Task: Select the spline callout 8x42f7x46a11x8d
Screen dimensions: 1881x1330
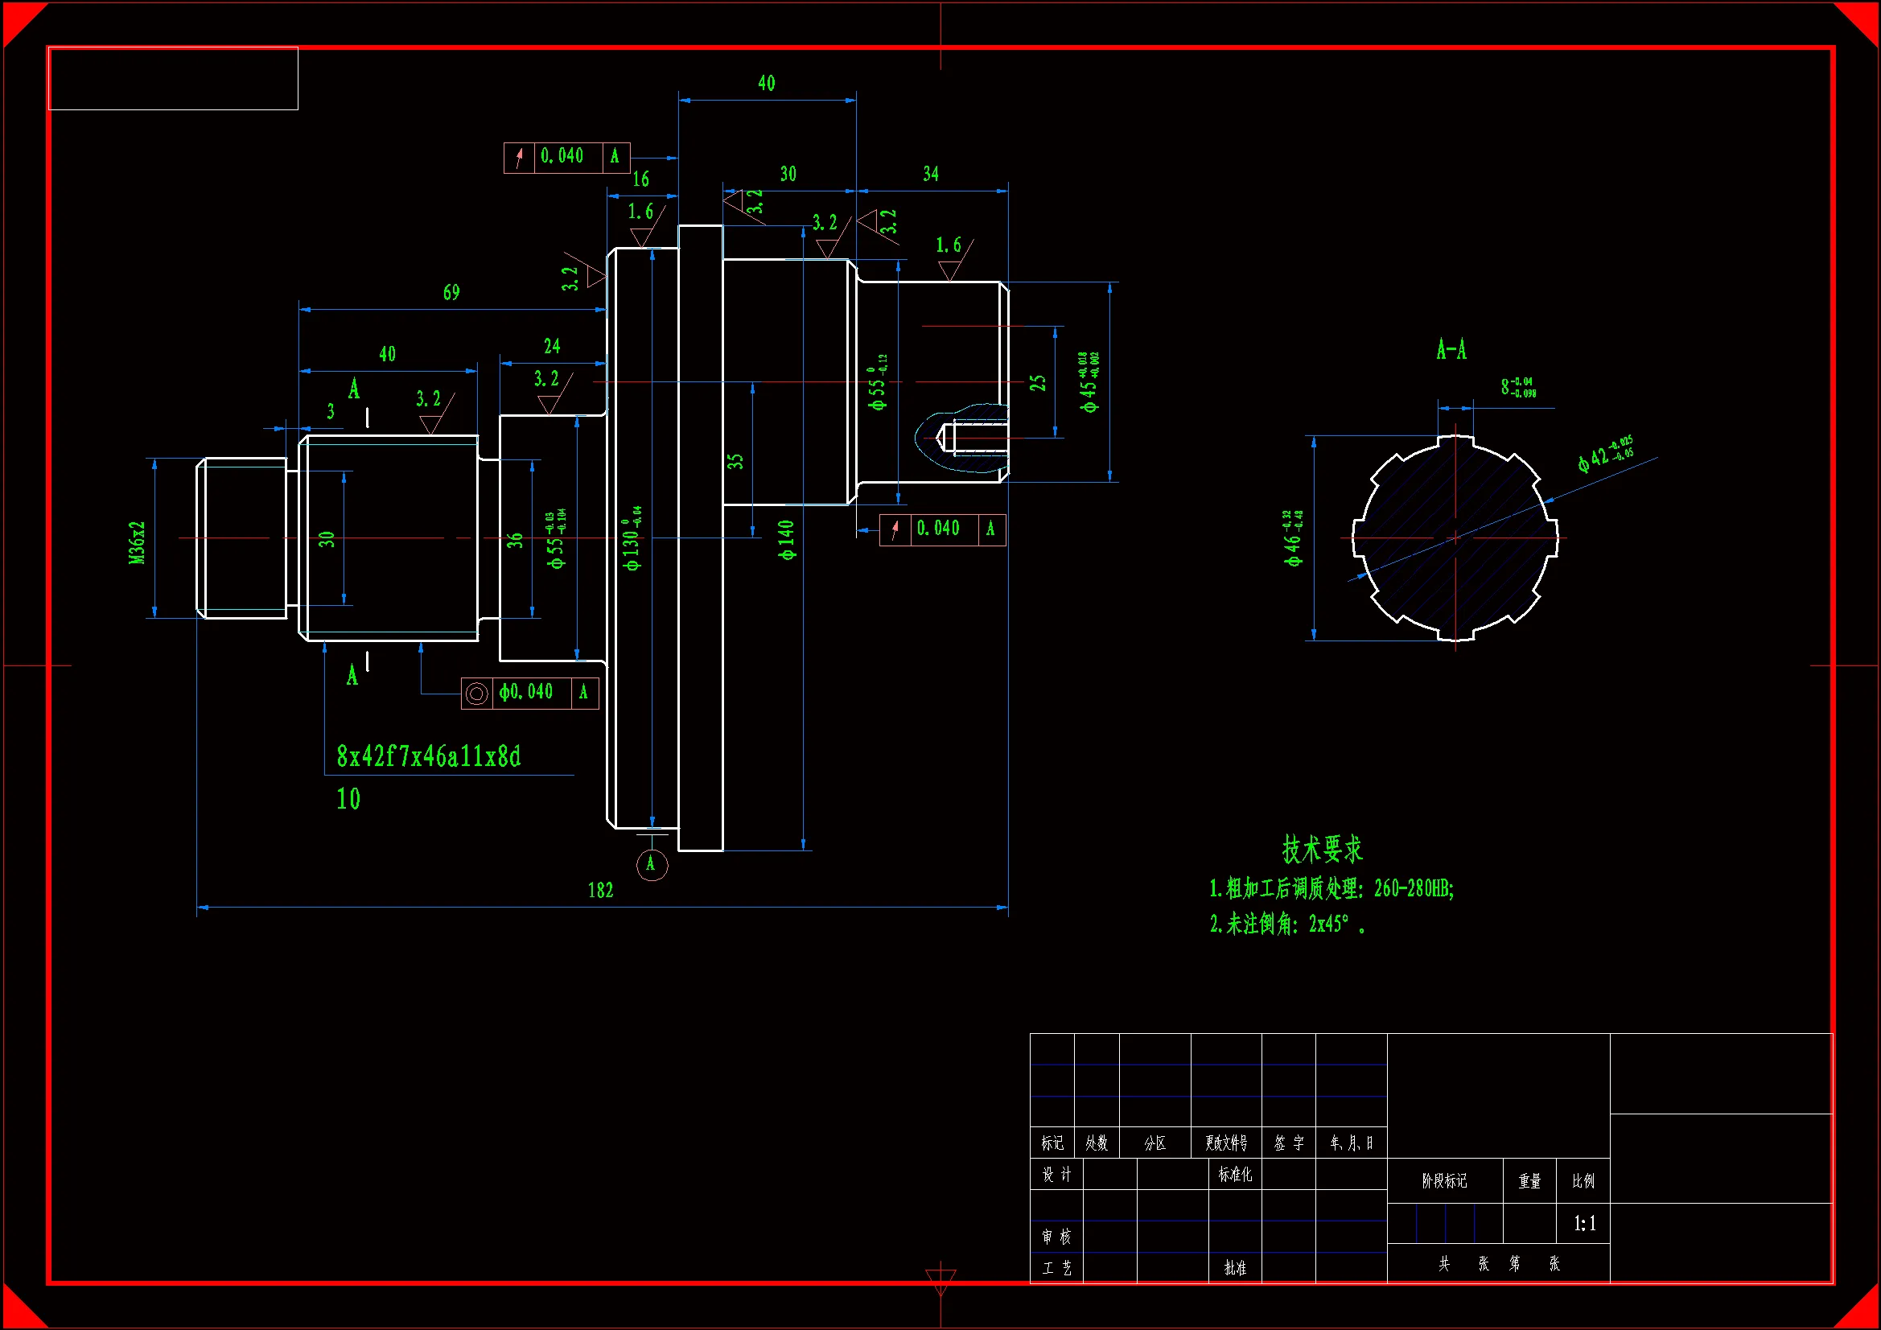Action: (429, 756)
